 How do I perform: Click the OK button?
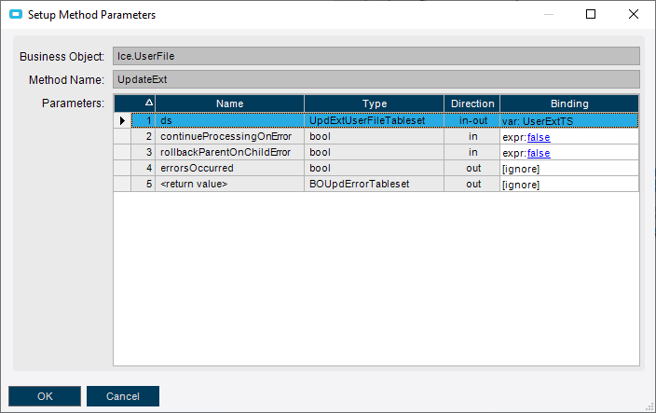(45, 396)
